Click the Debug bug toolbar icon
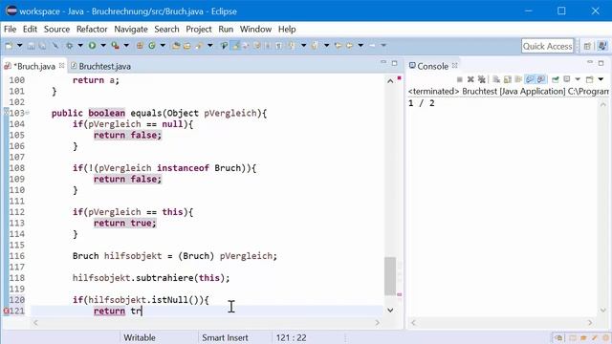 tap(69, 46)
